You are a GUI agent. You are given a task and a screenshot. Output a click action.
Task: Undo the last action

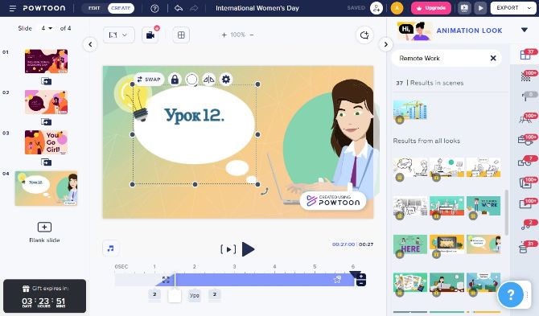[179, 8]
